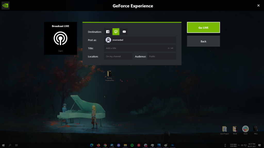The width and height of the screenshot is (264, 148).
Task: Open the Audience dropdown
Action: click(162, 56)
